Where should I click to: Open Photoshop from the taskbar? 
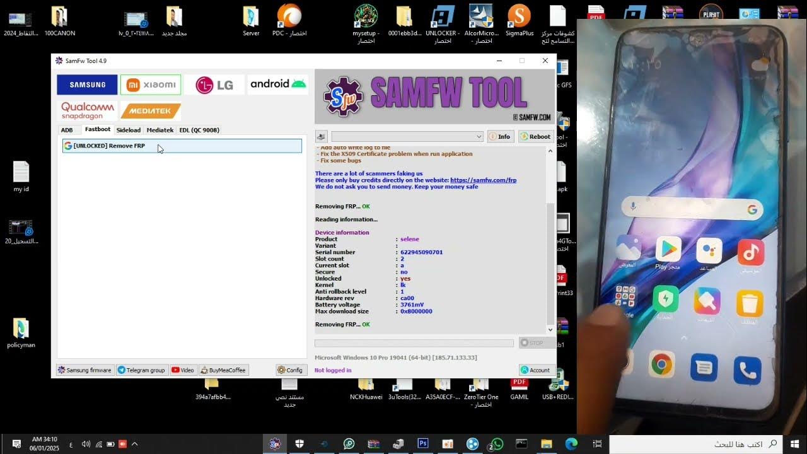[423, 444]
